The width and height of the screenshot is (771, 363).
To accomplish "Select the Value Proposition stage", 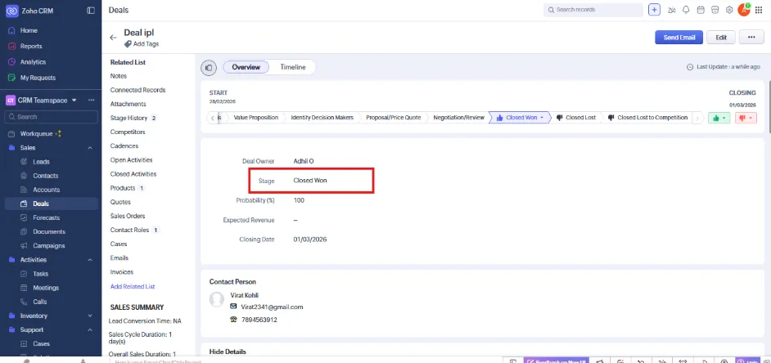I will point(255,118).
